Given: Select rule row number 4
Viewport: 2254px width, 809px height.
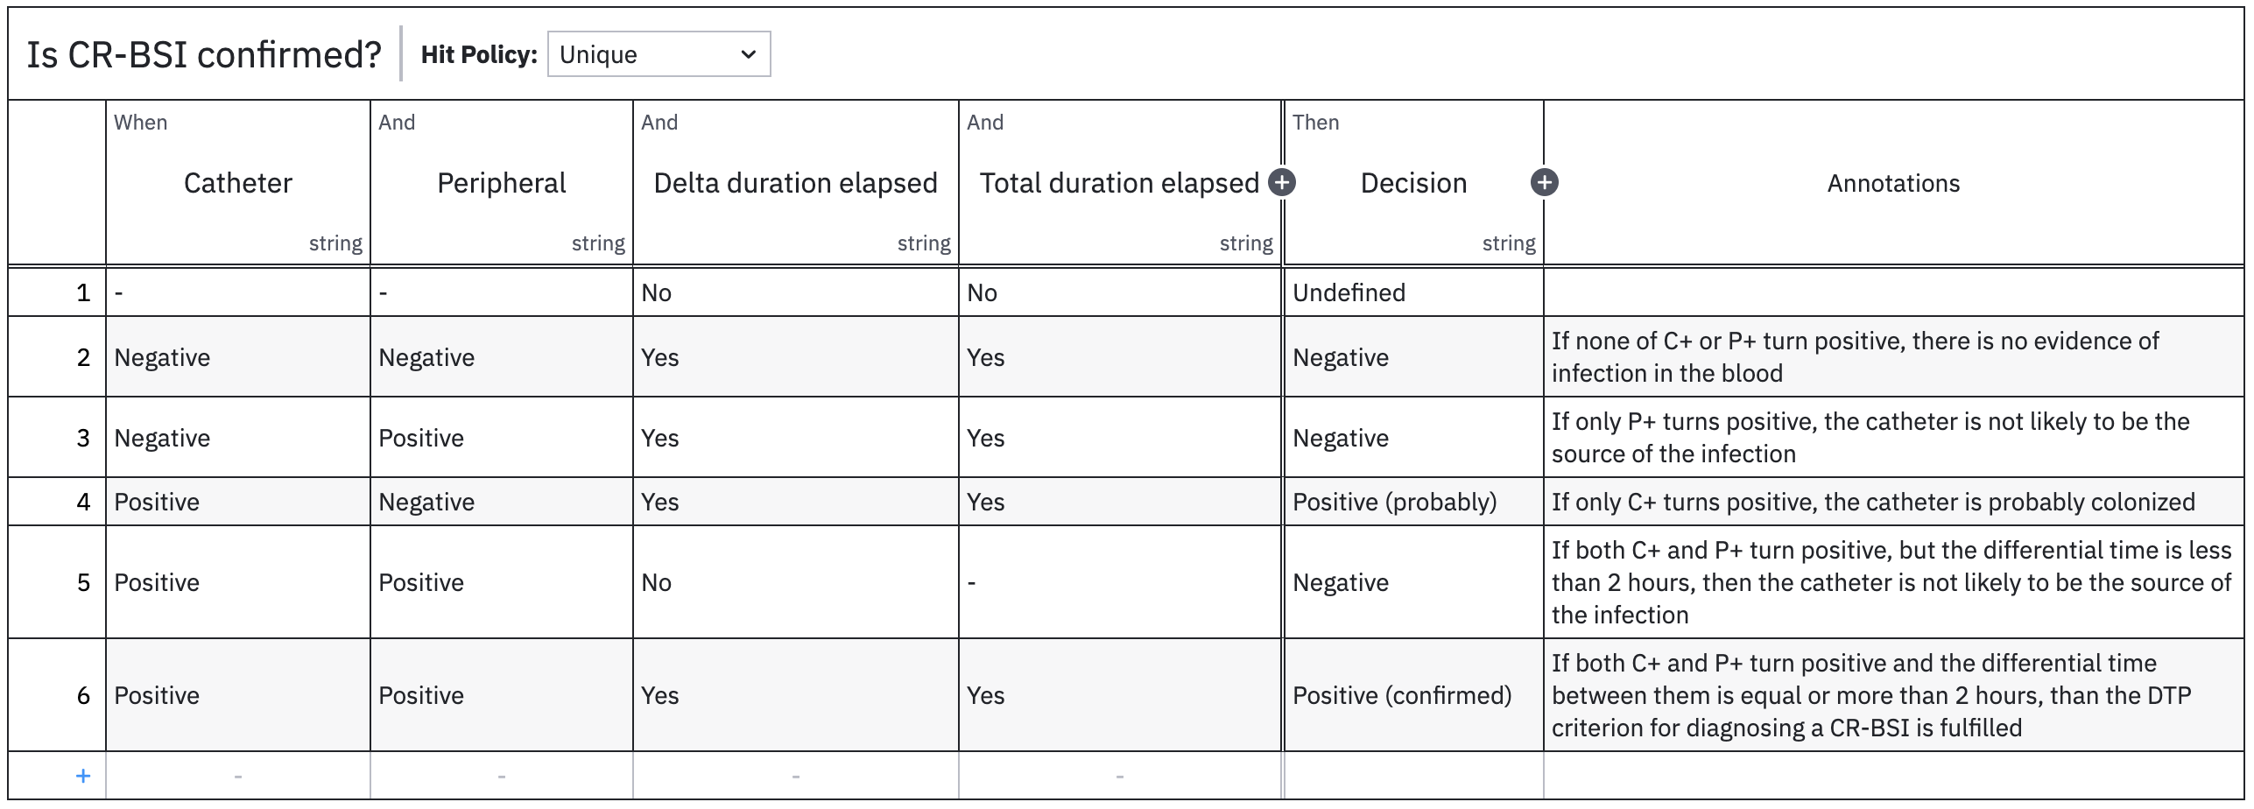Looking at the screenshot, I should [x=83, y=502].
